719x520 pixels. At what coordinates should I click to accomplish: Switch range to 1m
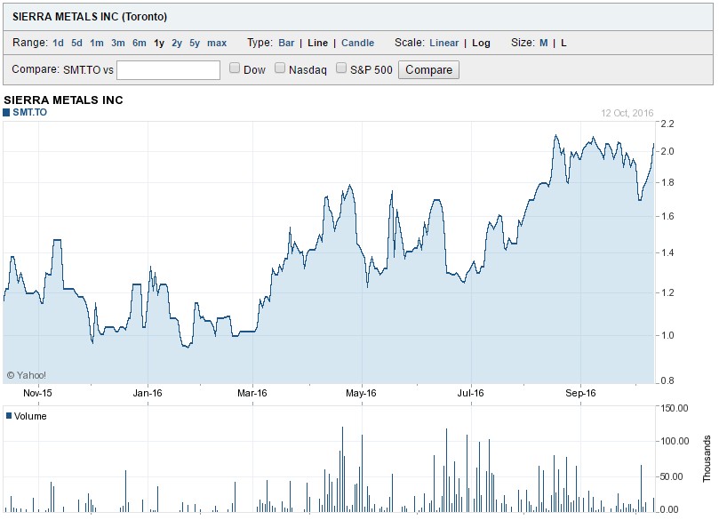96,43
